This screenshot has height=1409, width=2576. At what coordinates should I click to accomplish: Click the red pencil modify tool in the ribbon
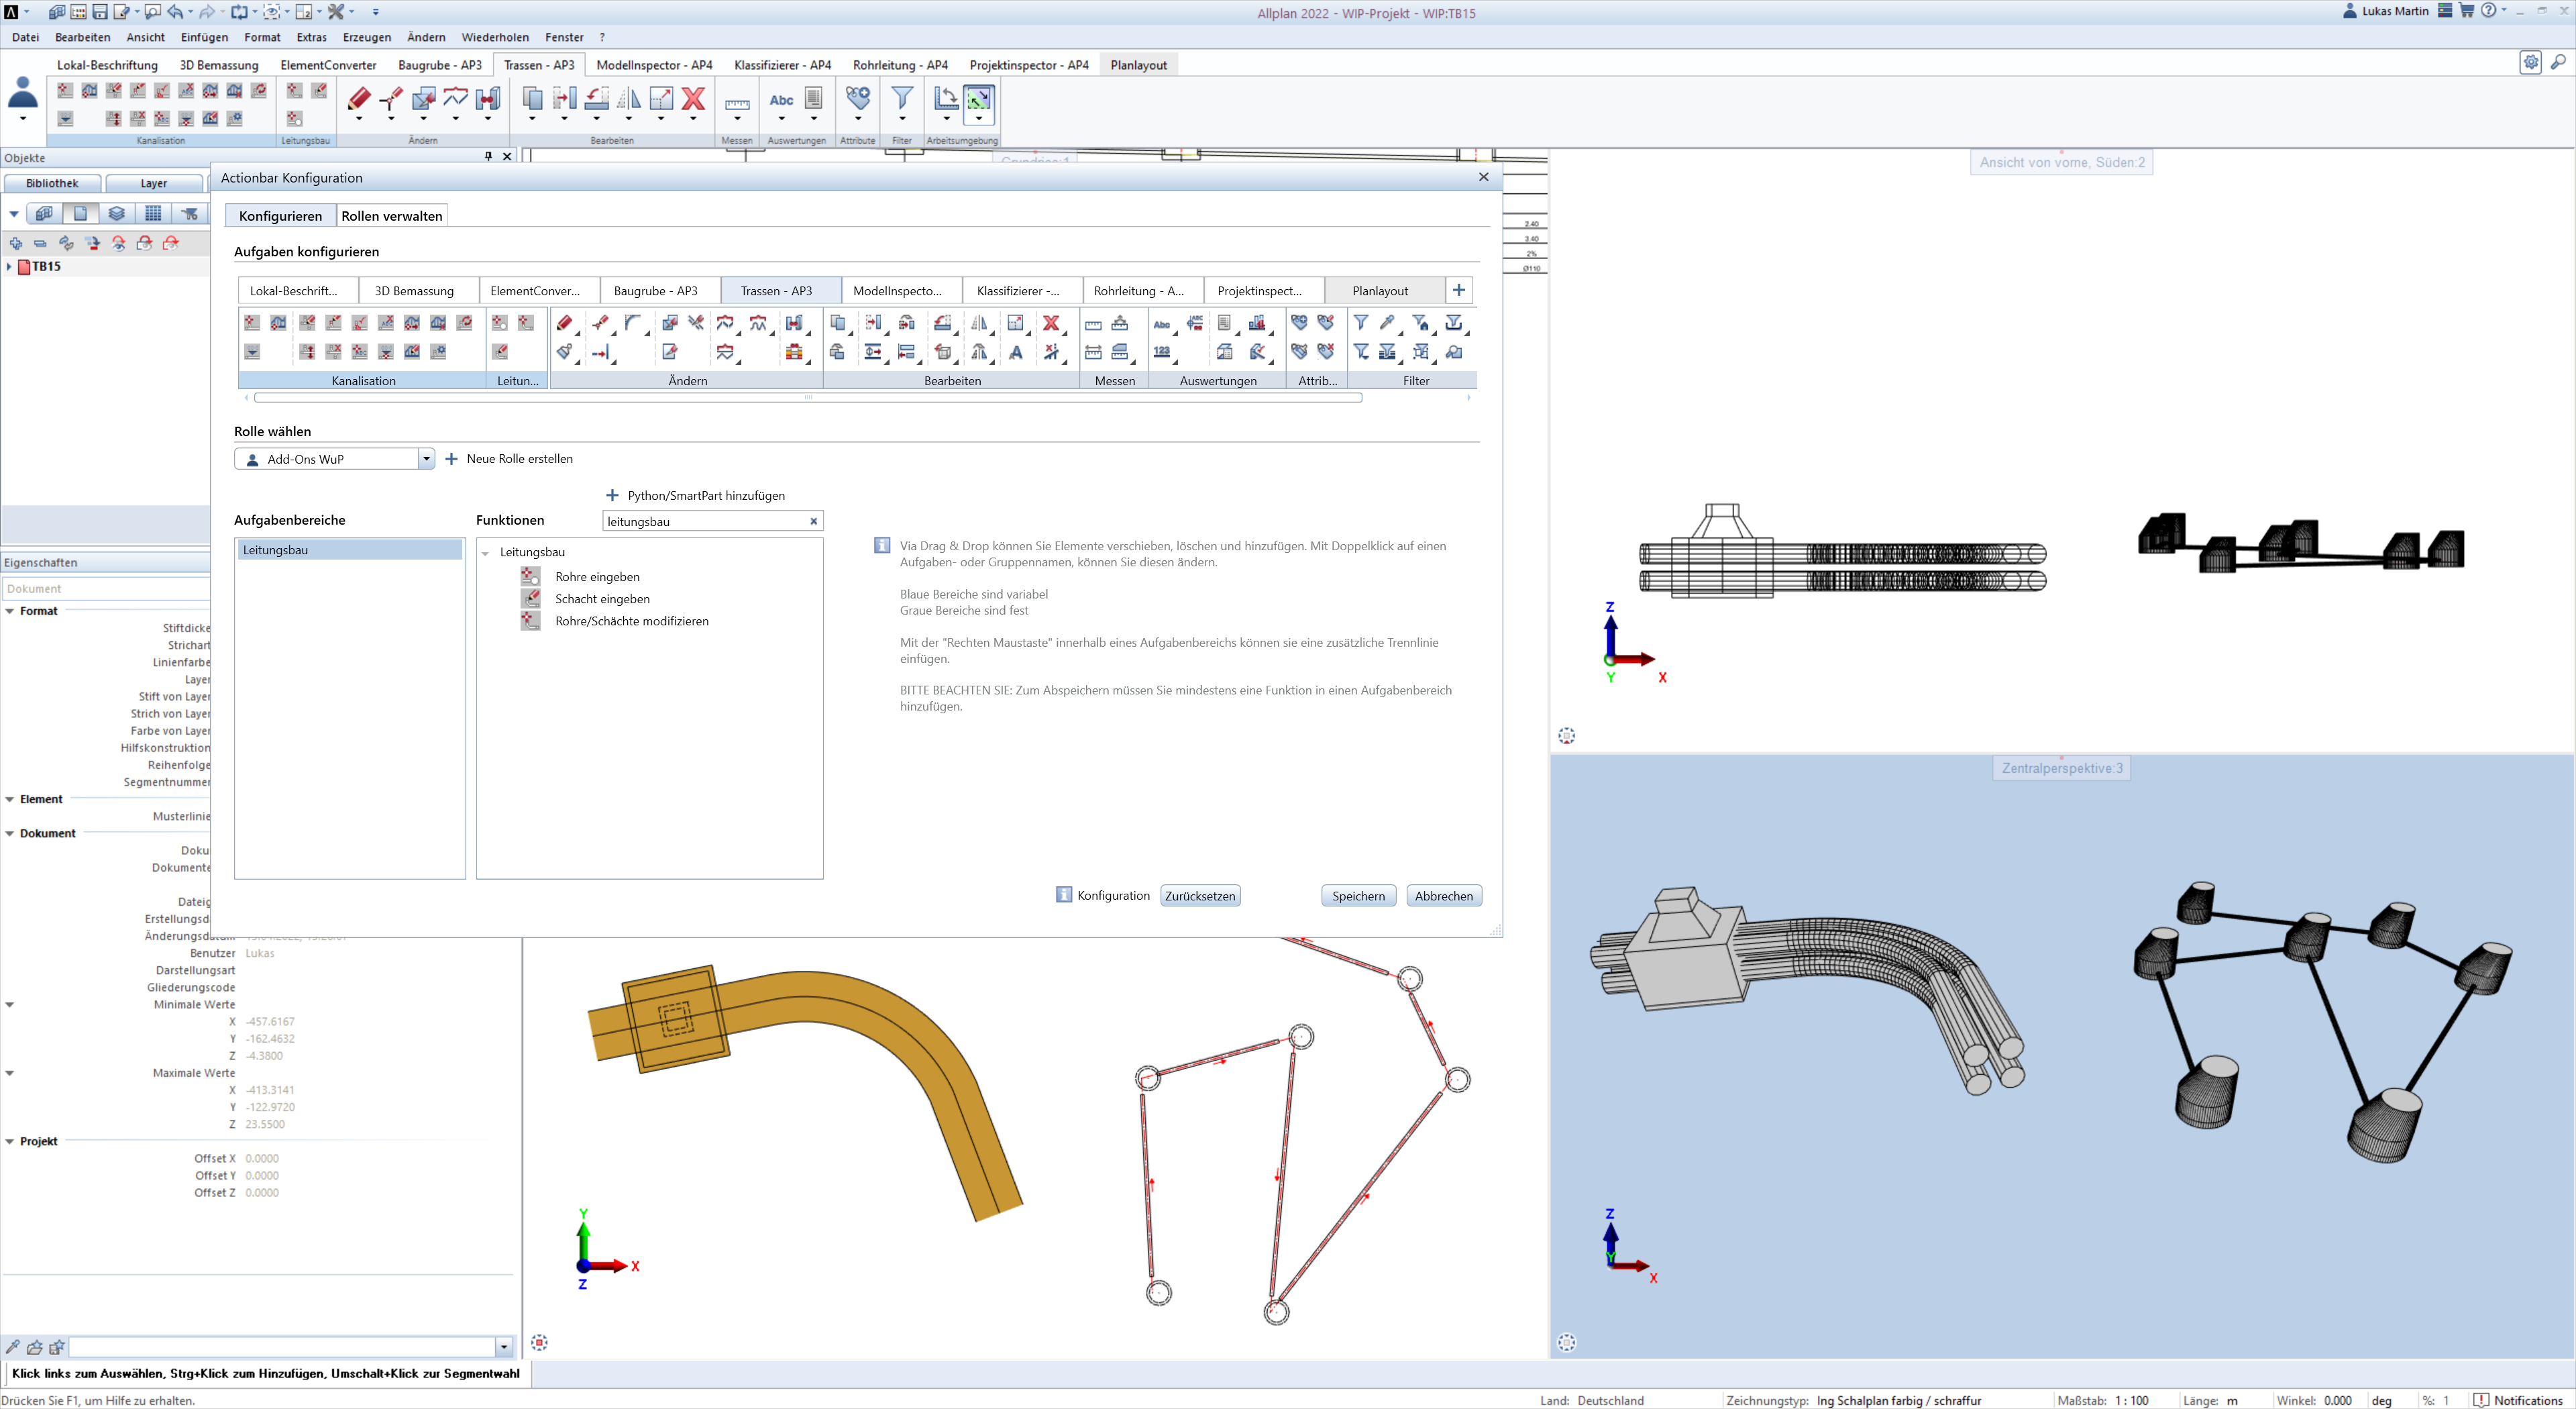(x=359, y=98)
